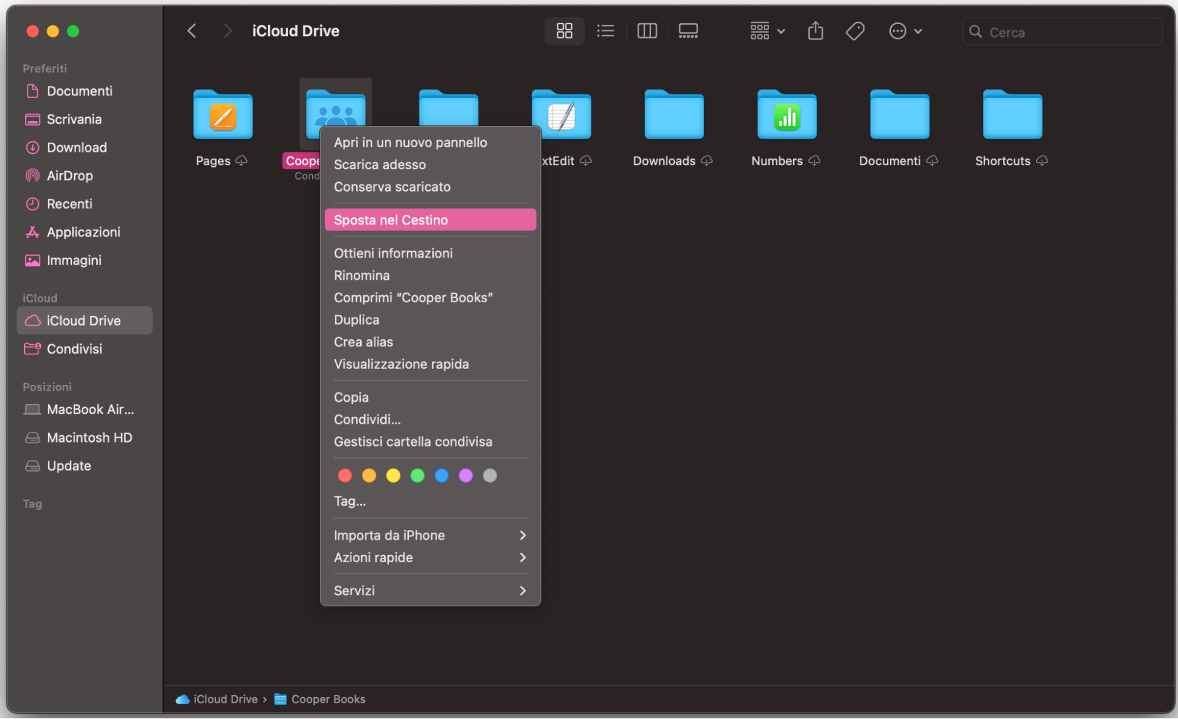This screenshot has width=1178, height=719.
Task: Select the Numbers folder icon
Action: (x=787, y=114)
